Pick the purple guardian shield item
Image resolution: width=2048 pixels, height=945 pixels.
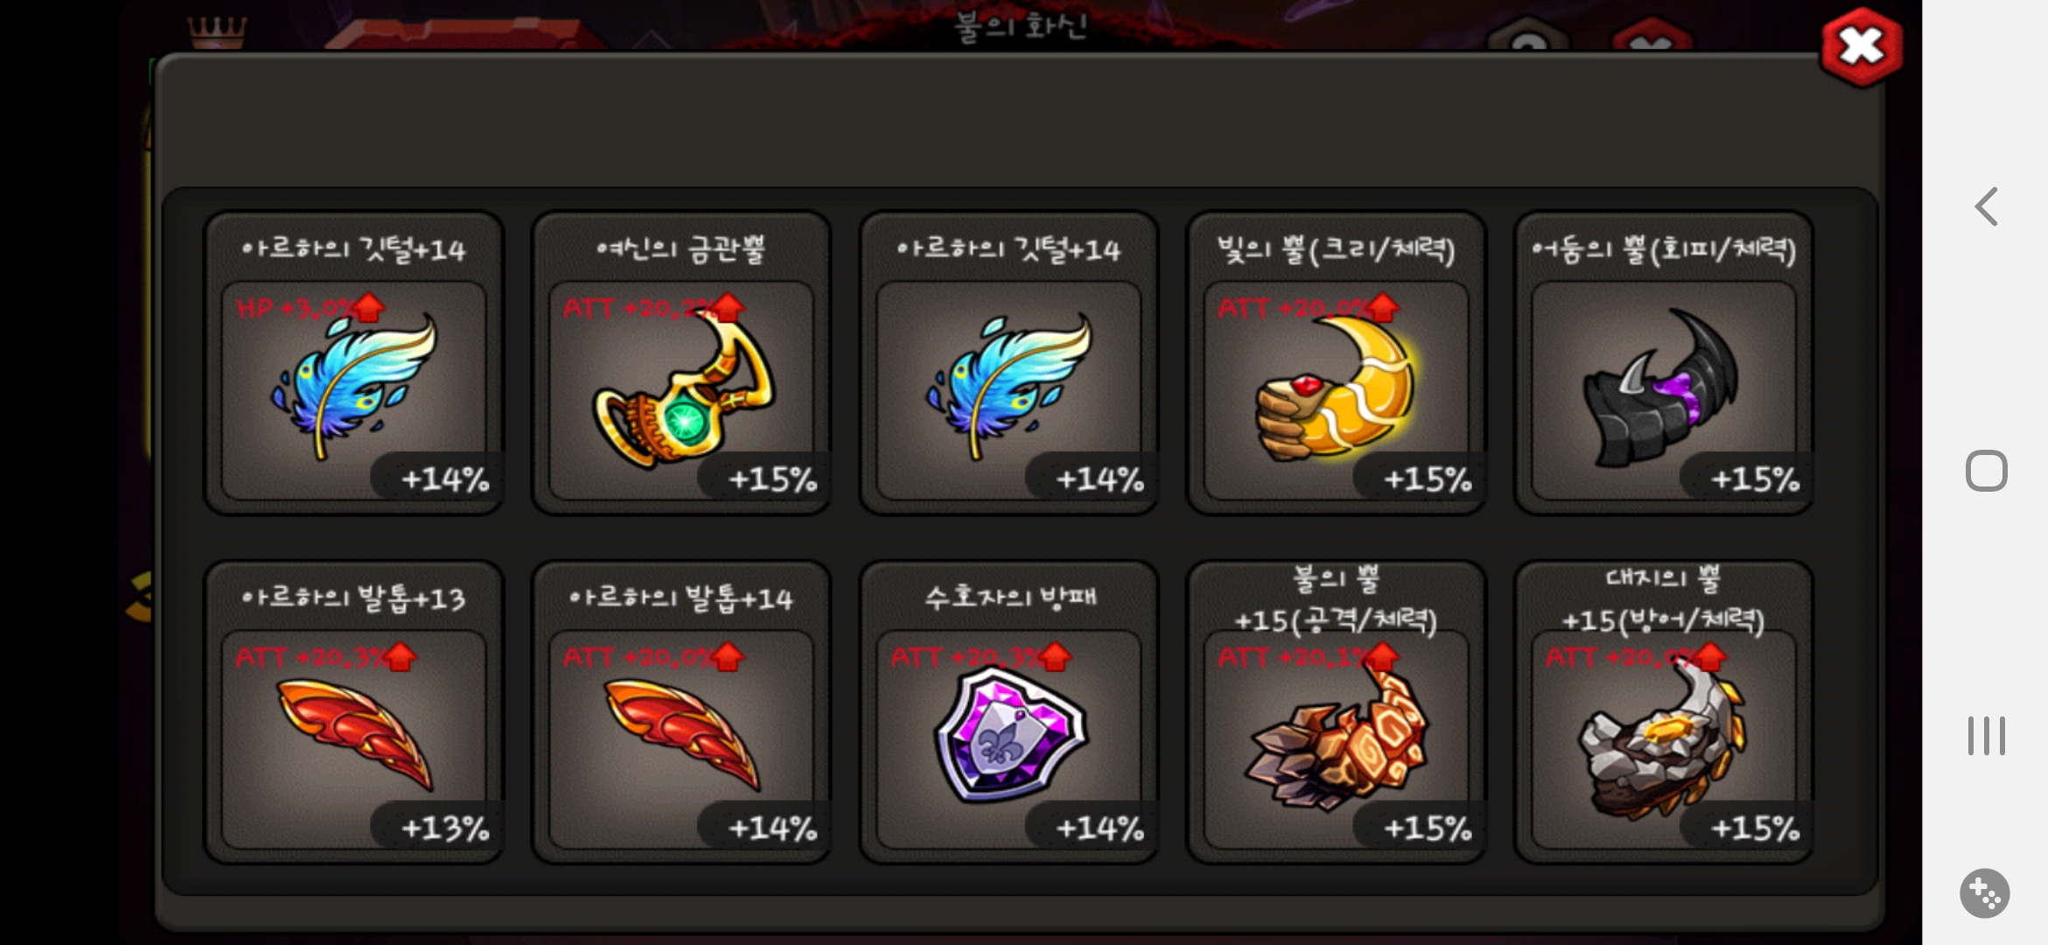[1008, 712]
